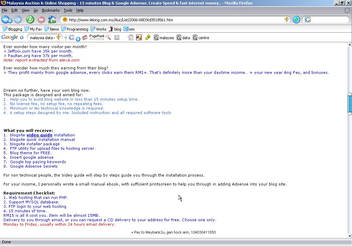Click the Google toolbar resize separator handle
Screen dimensions: 352x247
[66, 38]
